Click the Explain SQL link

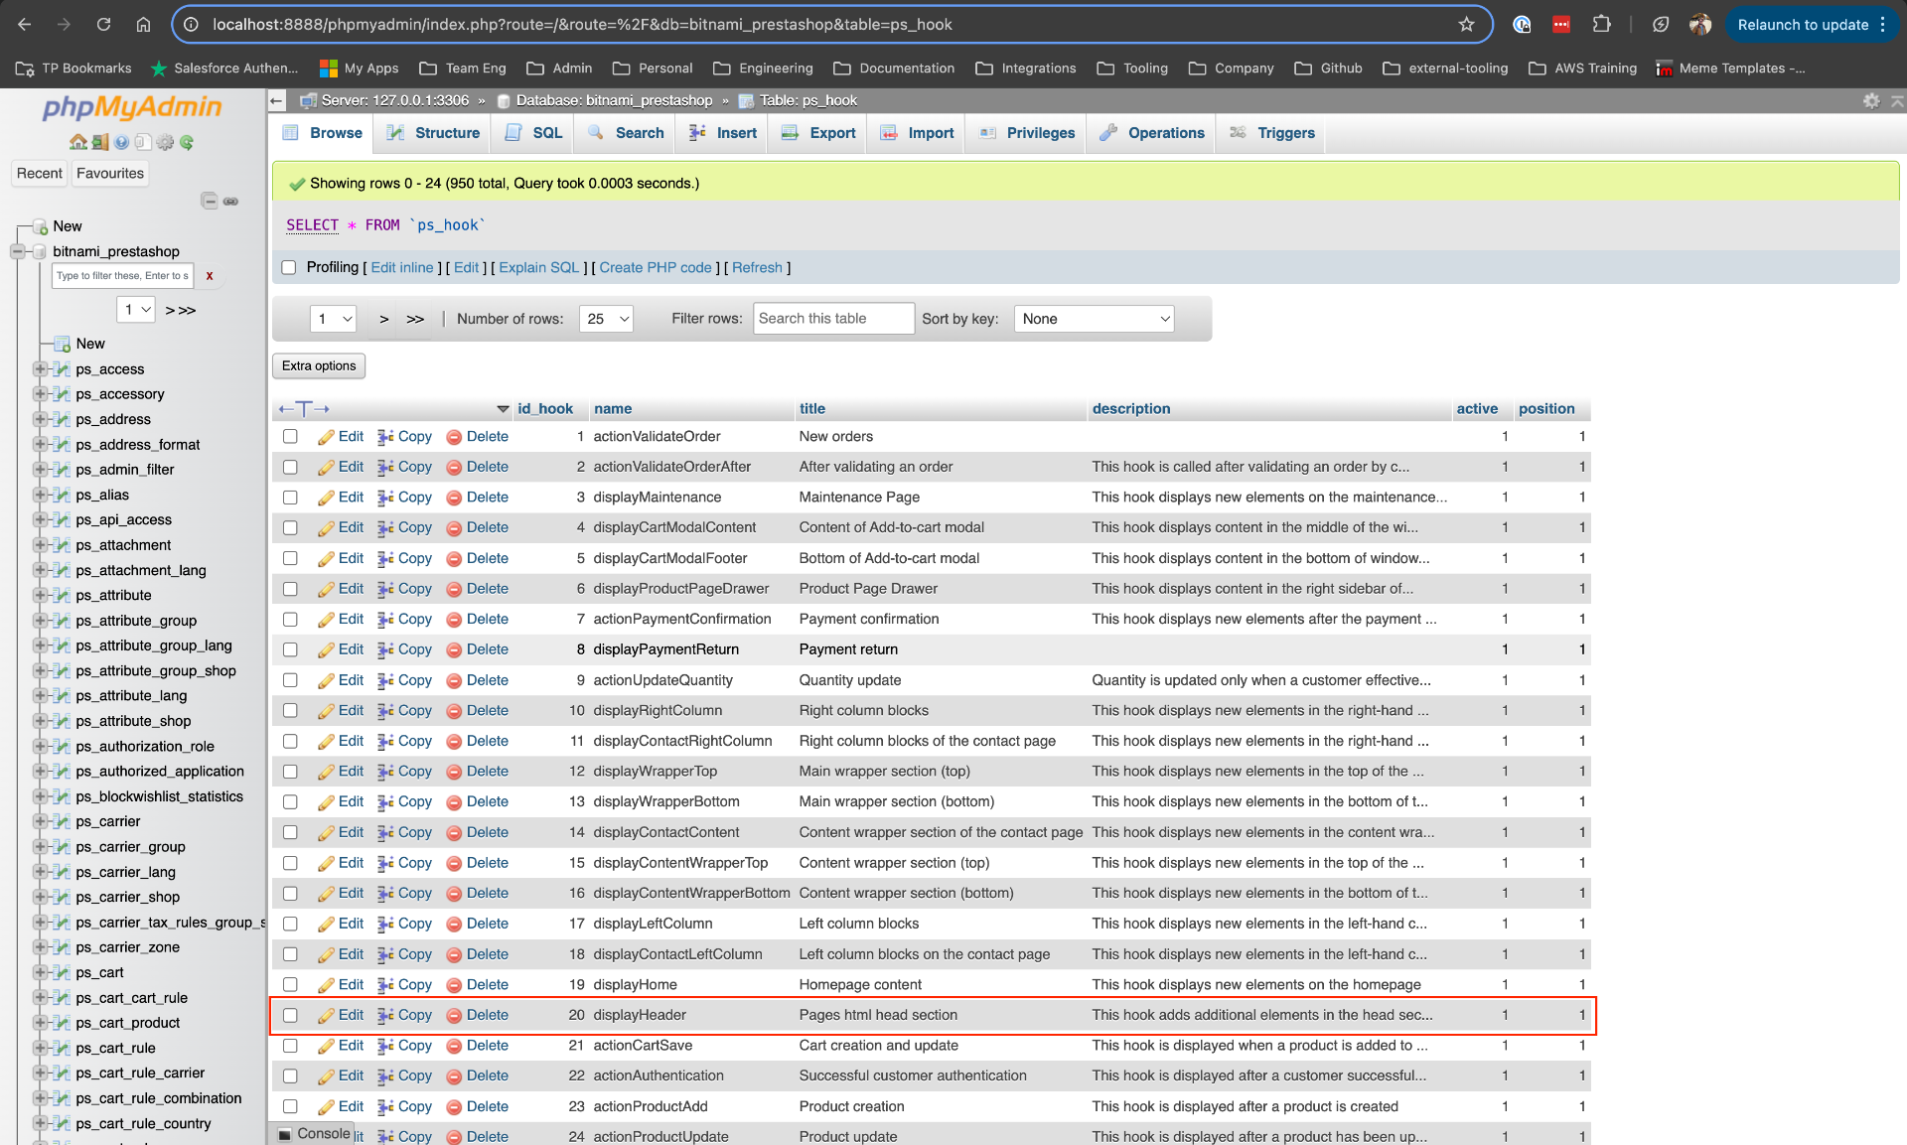[x=538, y=267]
